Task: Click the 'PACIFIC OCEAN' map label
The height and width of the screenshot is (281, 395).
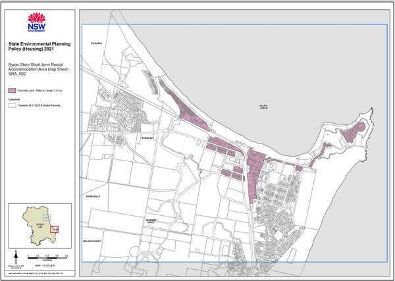Action: coord(264,107)
